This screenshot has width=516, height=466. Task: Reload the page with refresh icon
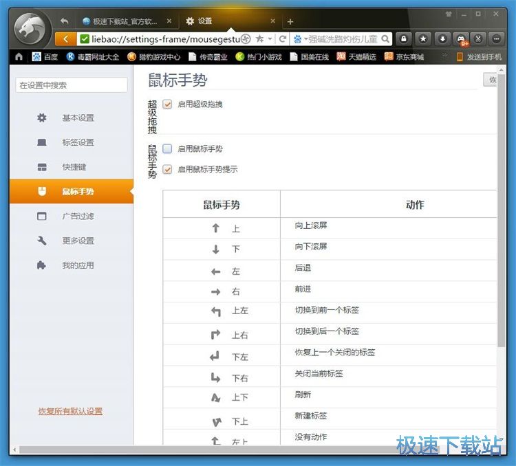(x=282, y=39)
